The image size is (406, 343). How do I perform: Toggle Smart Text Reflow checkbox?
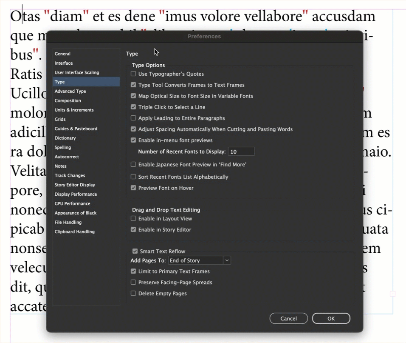click(135, 251)
